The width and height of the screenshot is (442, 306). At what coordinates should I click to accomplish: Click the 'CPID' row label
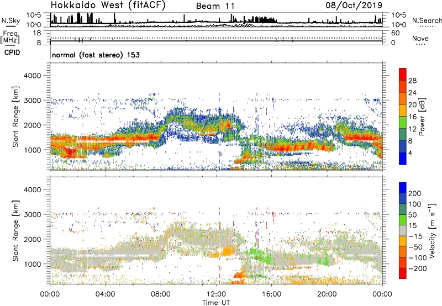point(12,52)
